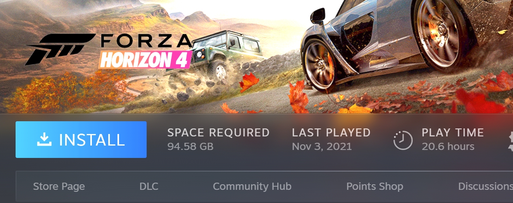
Task: Open Discussions for this game
Action: point(485,186)
